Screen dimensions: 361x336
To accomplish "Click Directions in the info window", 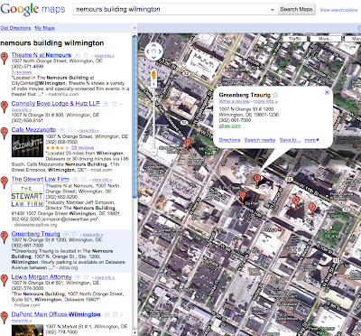I will pyautogui.click(x=229, y=140).
